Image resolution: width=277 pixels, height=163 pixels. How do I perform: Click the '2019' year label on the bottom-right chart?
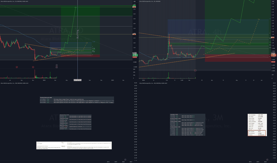pos(258,162)
